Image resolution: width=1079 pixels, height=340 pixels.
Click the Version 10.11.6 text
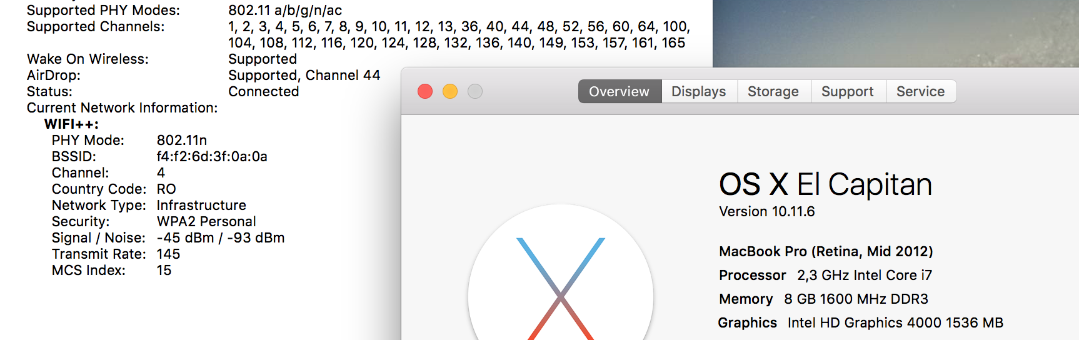tap(767, 211)
